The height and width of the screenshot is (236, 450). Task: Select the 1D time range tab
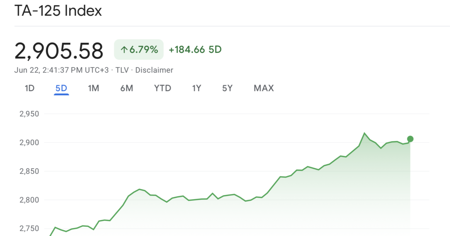tap(30, 88)
